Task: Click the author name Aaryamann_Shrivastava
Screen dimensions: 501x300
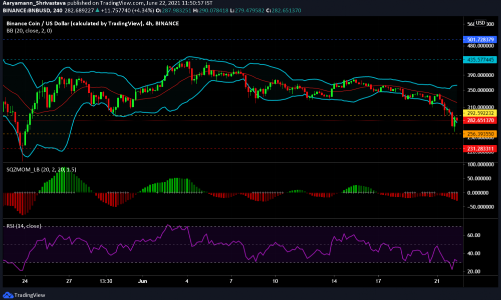Action: click(x=34, y=3)
